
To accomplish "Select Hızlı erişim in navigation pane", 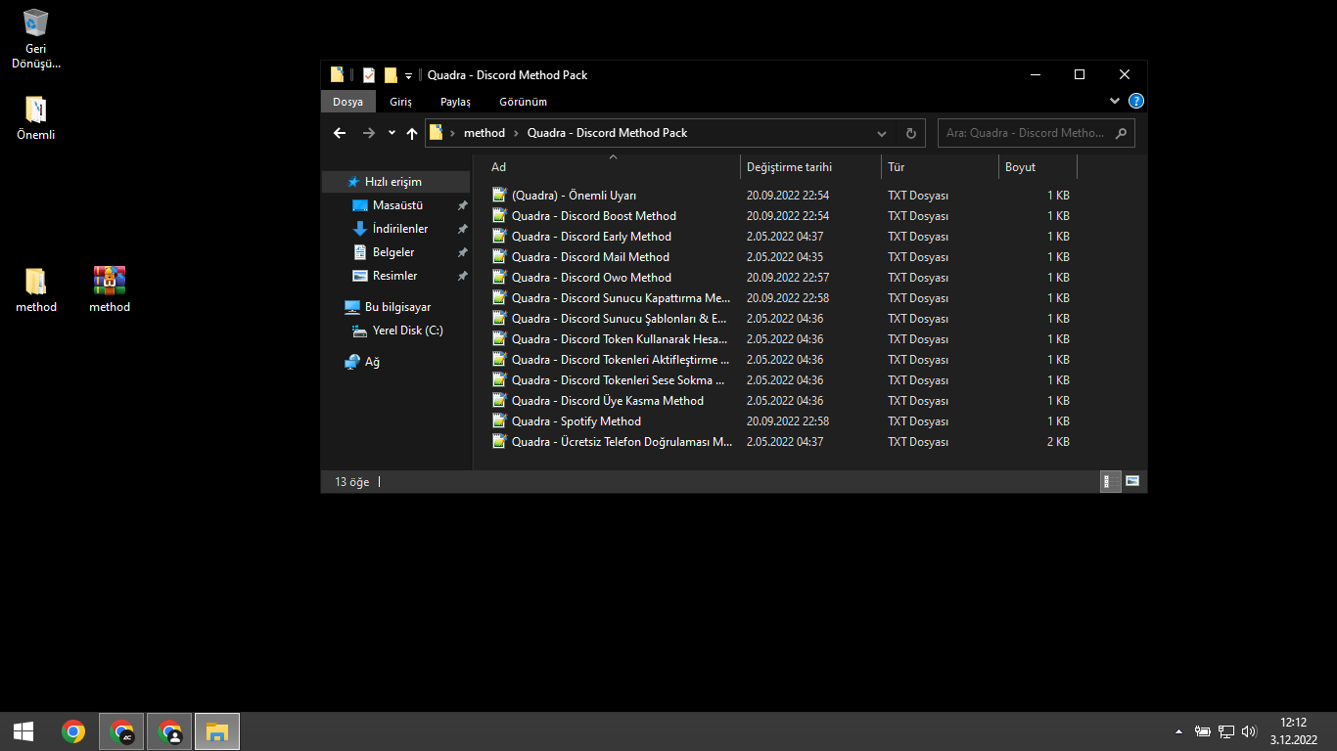I will 395,182.
